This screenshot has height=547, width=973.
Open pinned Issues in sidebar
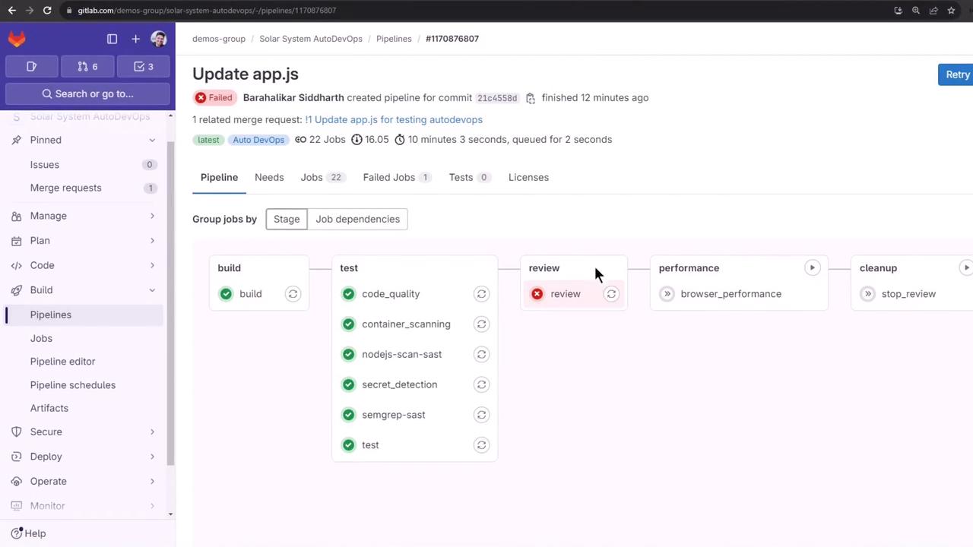click(x=84, y=165)
